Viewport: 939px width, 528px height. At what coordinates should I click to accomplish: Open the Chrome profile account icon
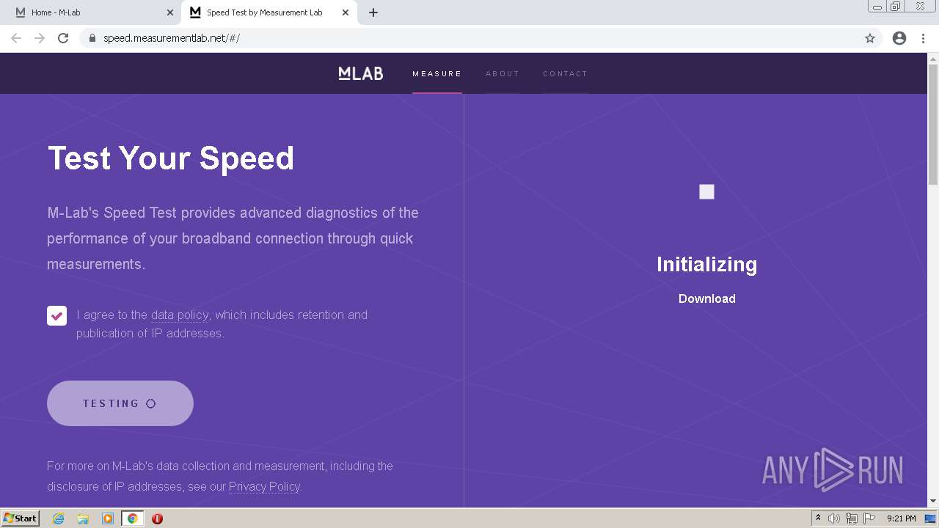click(x=899, y=38)
